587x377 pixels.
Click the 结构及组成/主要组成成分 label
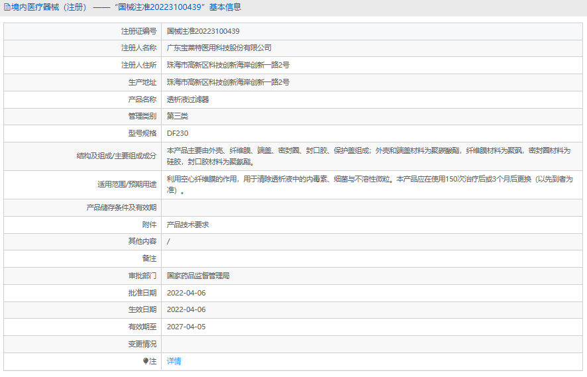click(x=117, y=156)
